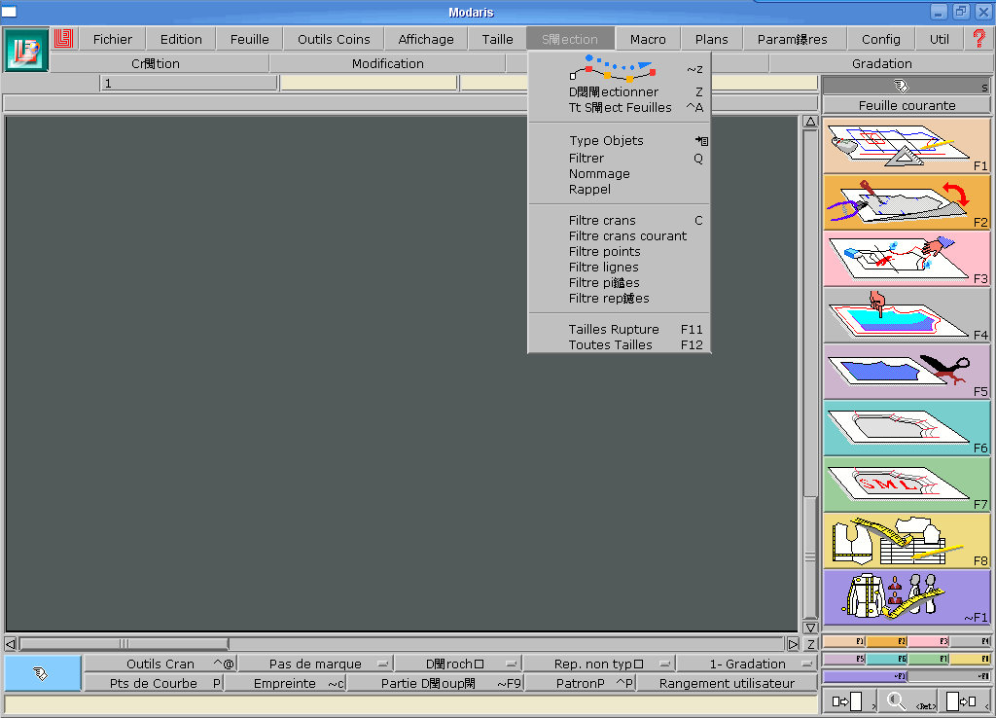Click the Rangement utilisateur button
This screenshot has width=996, height=718.
(727, 683)
